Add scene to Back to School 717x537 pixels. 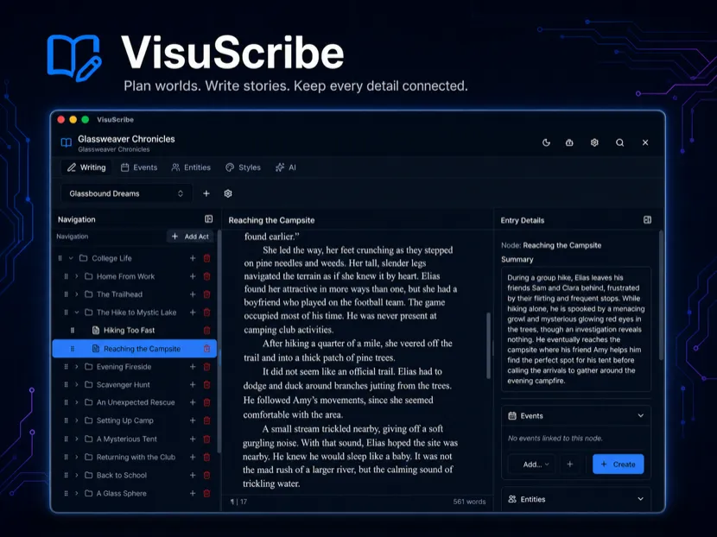tap(193, 476)
